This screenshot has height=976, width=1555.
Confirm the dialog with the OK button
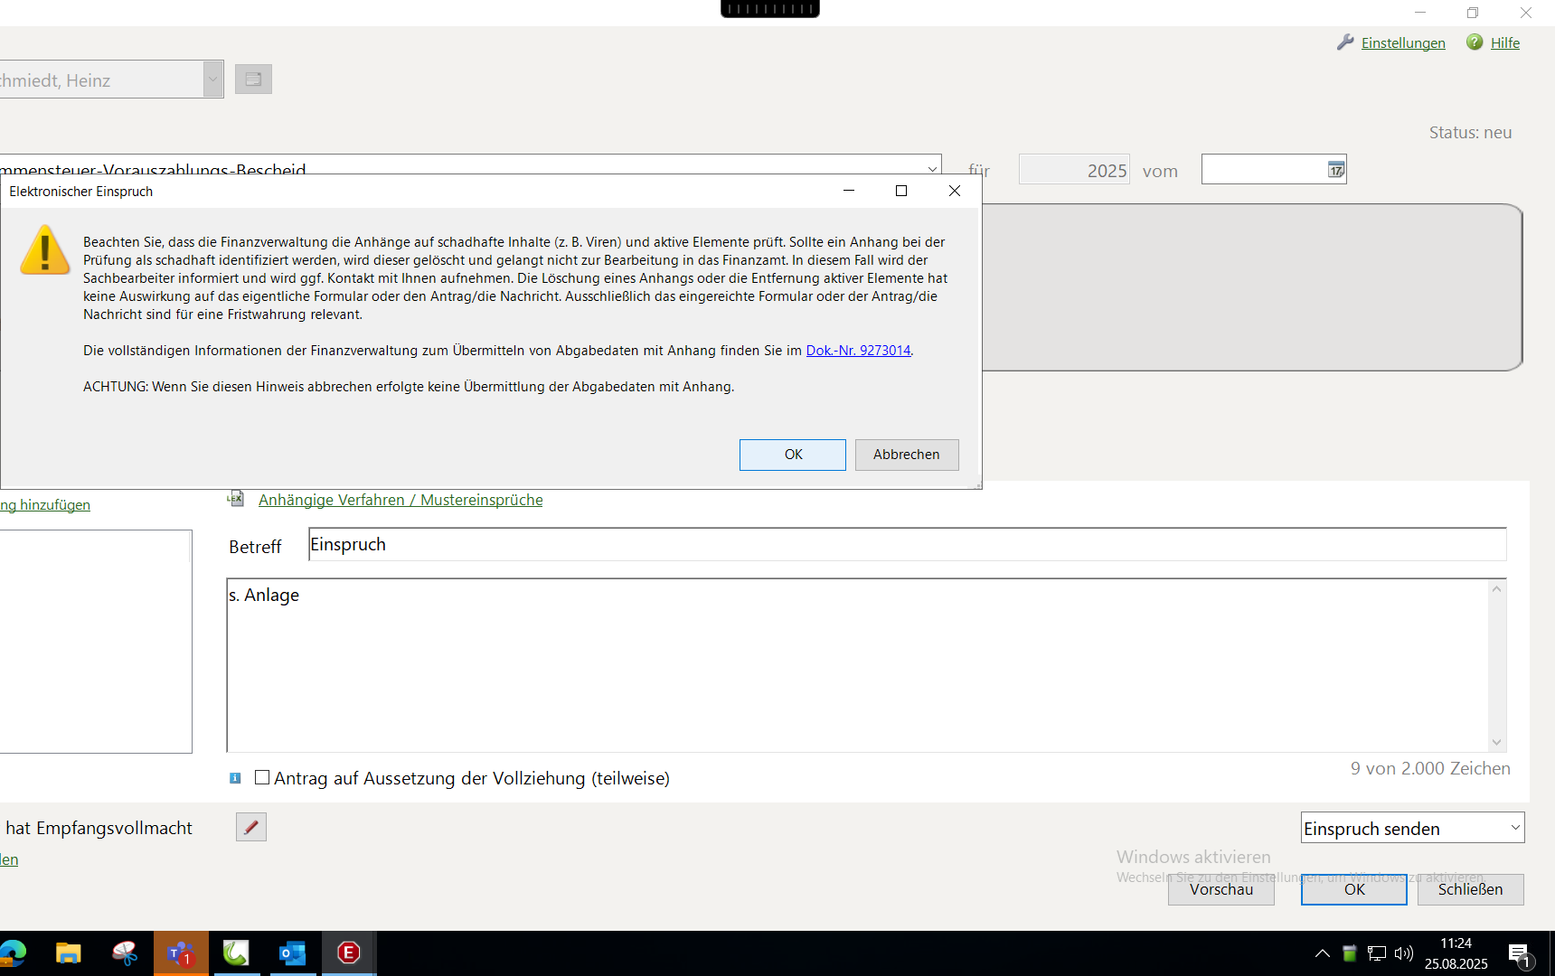coord(792,455)
